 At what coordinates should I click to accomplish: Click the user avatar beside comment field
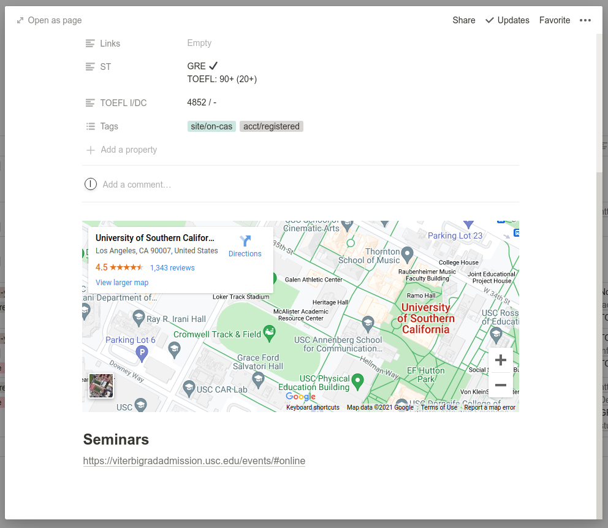tap(90, 184)
